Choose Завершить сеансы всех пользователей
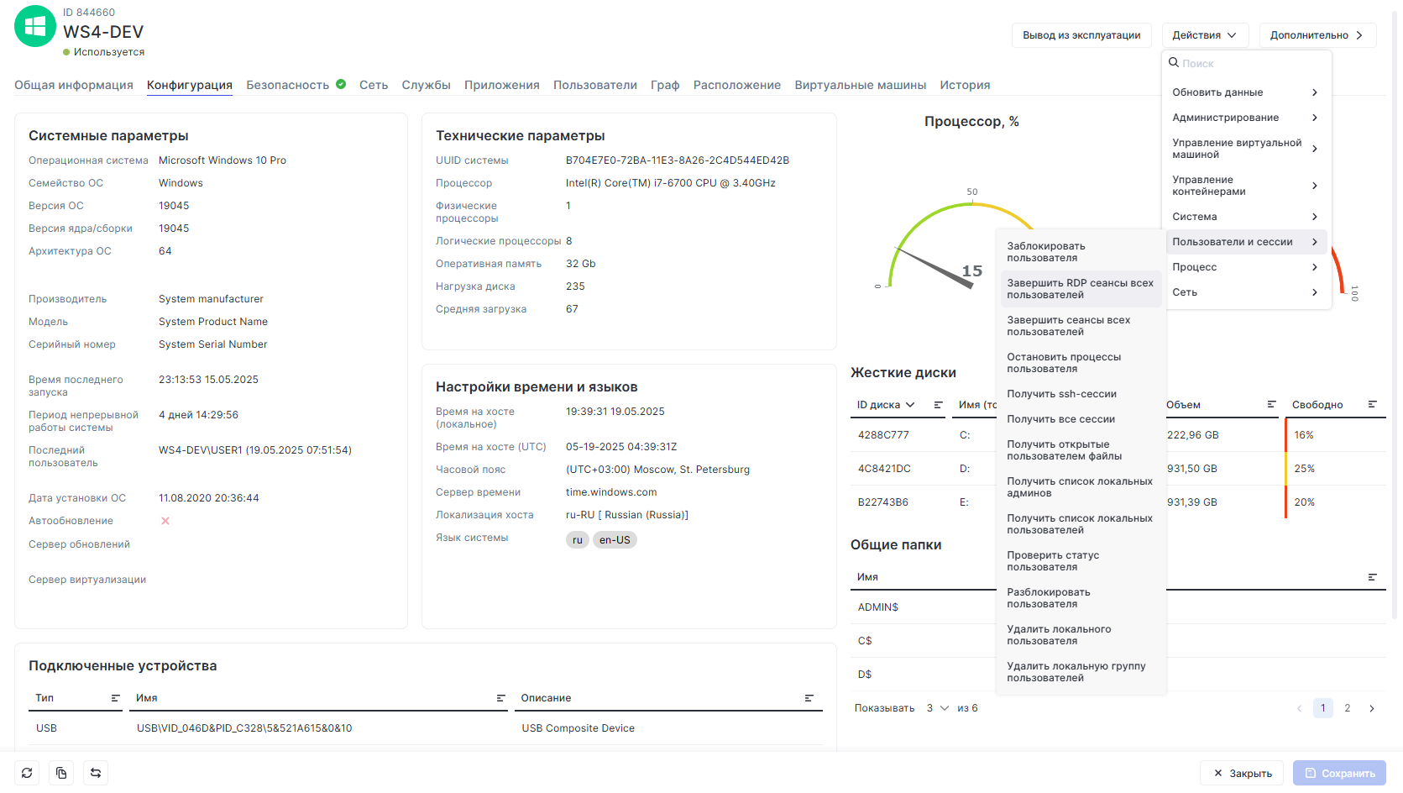This screenshot has width=1403, height=793. click(1081, 326)
